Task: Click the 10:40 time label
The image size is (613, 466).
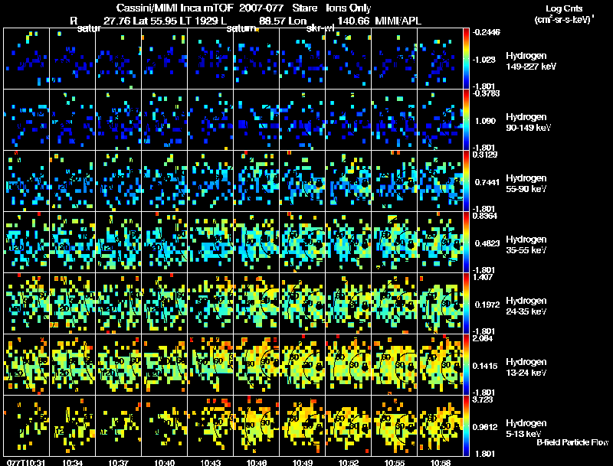Action: 165,462
